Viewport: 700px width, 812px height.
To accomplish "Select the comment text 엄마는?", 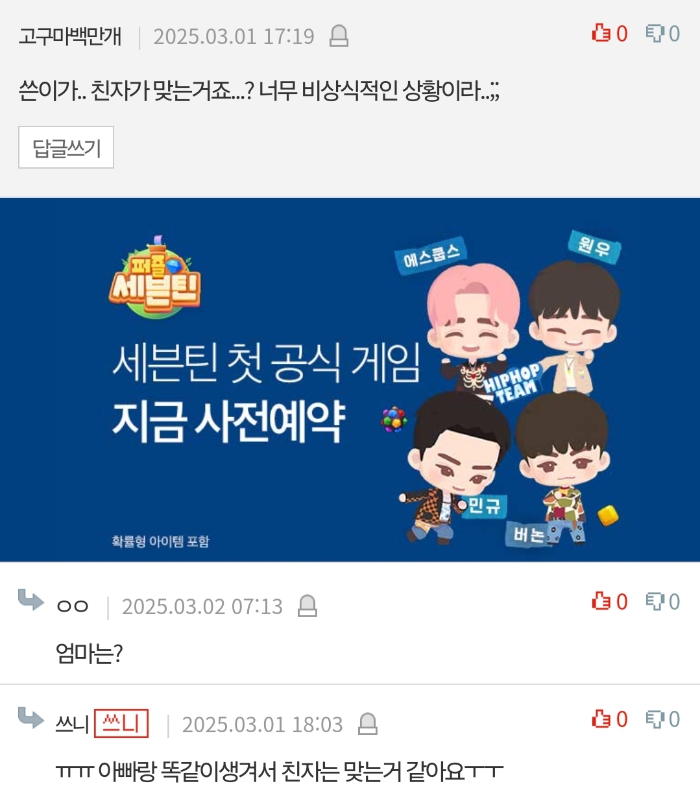I will click(90, 653).
